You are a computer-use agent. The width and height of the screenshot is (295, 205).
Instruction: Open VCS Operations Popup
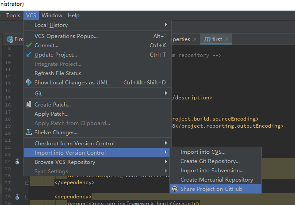97,36
